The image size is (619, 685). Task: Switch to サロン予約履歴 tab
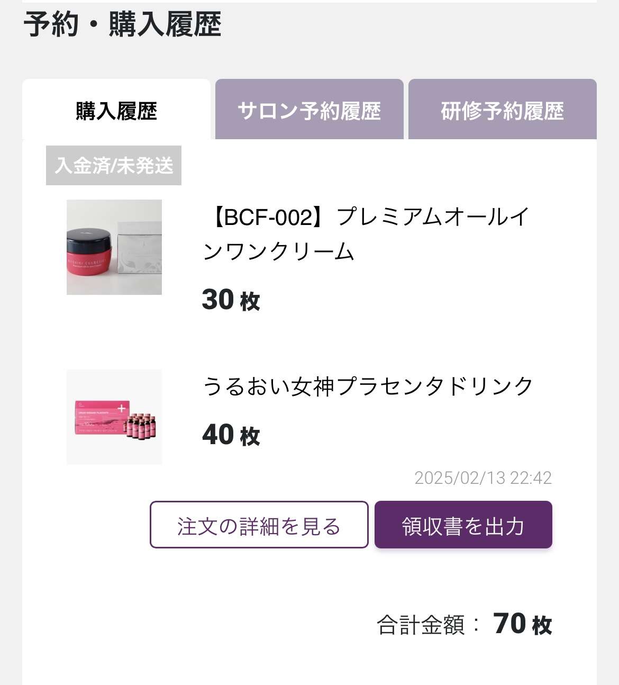pos(309,110)
